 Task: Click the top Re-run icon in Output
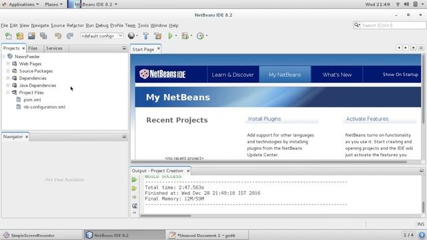(134, 179)
